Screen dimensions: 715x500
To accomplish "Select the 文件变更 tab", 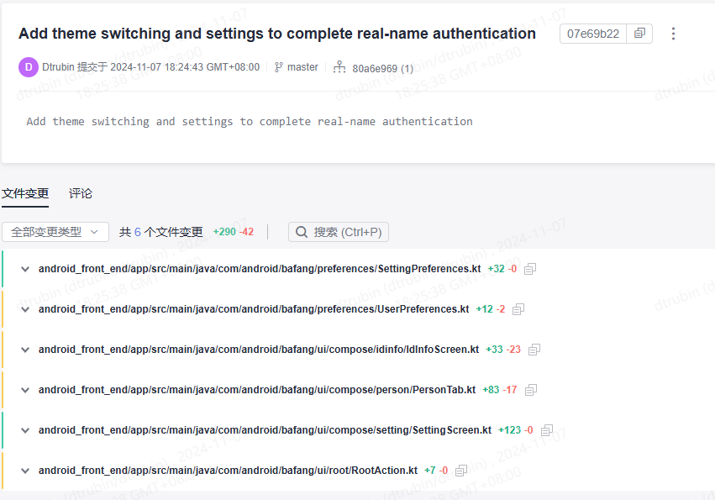I will [25, 193].
